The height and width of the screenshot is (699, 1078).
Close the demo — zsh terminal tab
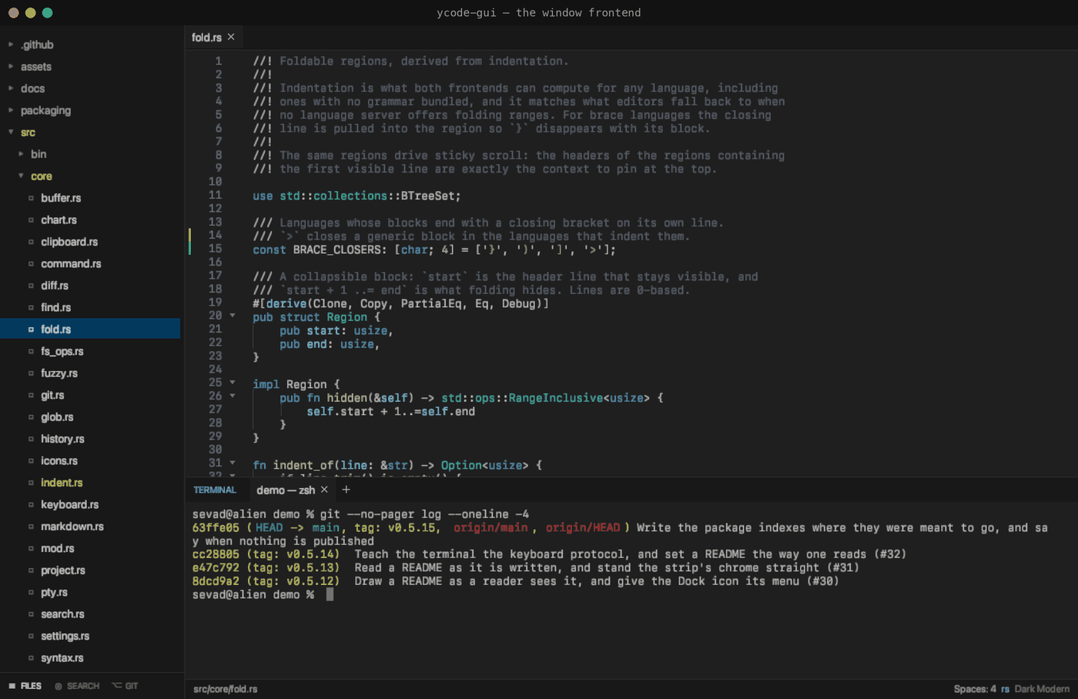pos(324,490)
